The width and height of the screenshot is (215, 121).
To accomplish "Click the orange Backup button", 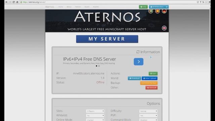I will [x=149, y=83].
